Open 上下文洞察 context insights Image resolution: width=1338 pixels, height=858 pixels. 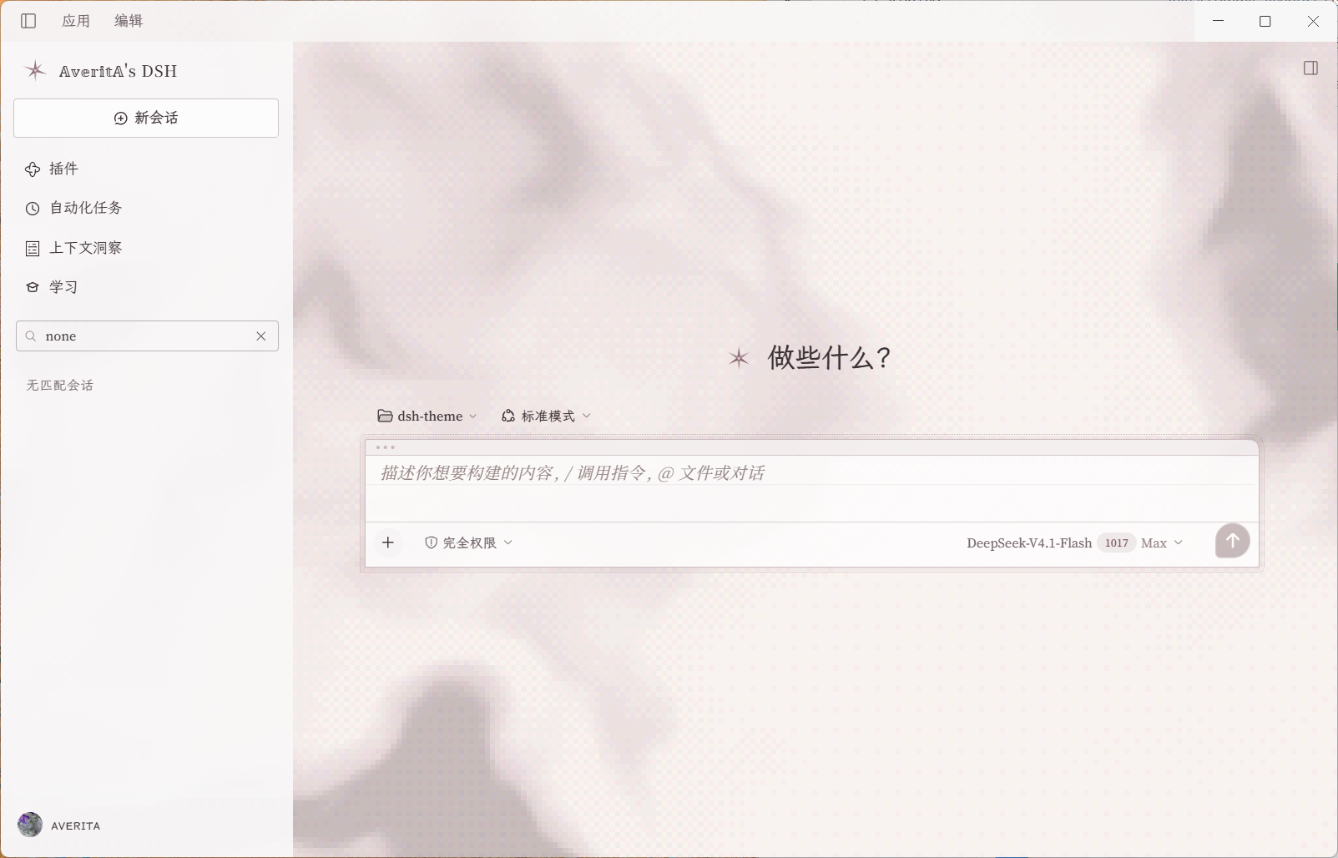coord(73,248)
